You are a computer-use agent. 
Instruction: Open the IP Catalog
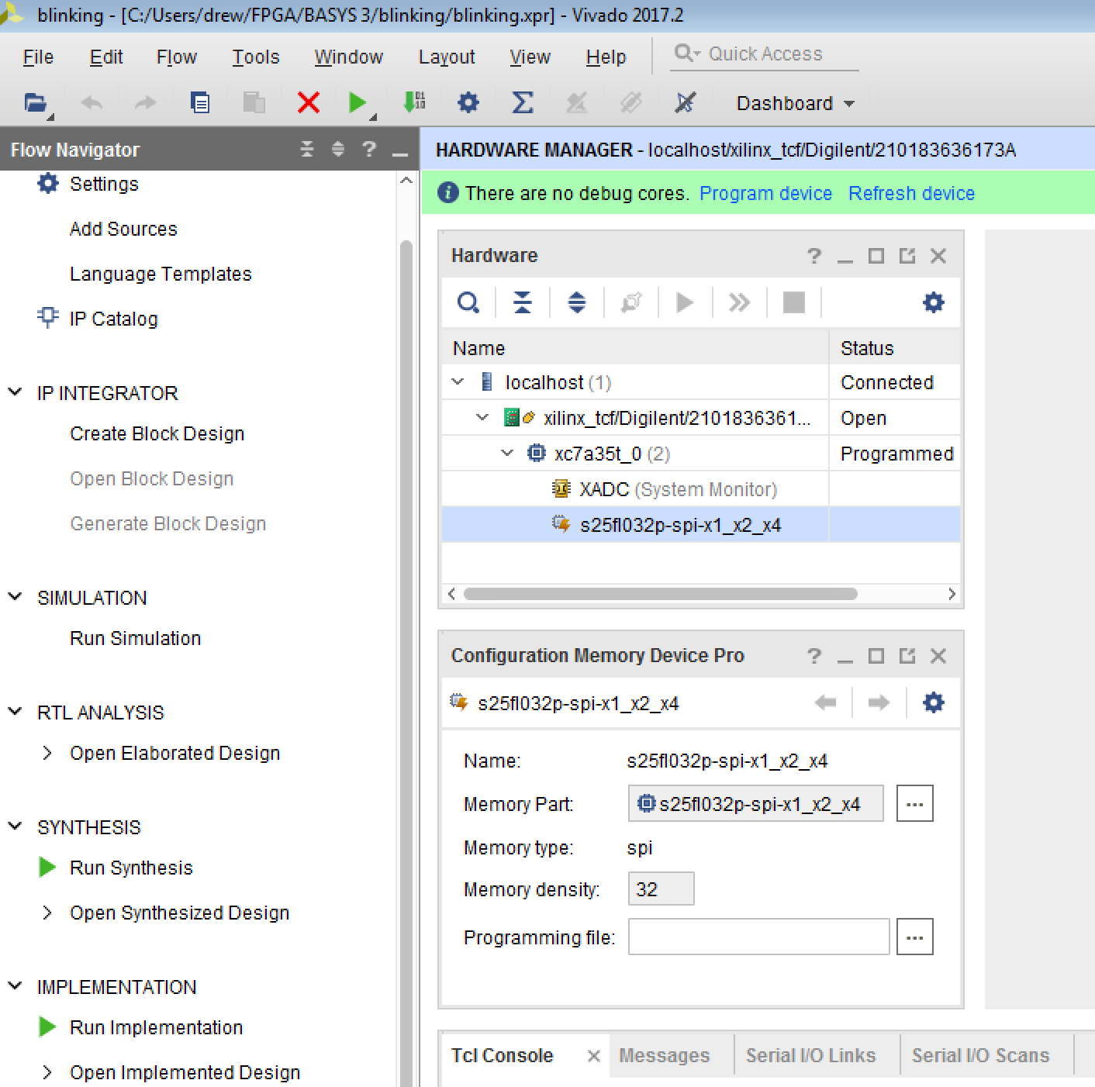pos(113,319)
